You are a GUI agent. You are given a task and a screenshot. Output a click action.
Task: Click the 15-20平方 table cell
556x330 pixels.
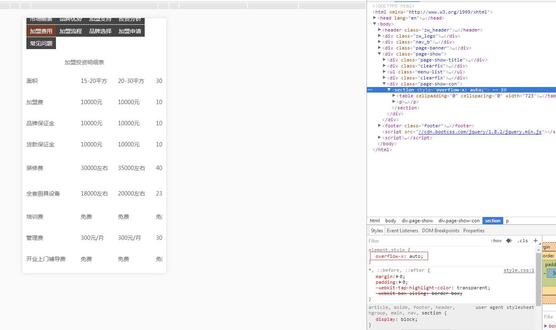coord(94,81)
